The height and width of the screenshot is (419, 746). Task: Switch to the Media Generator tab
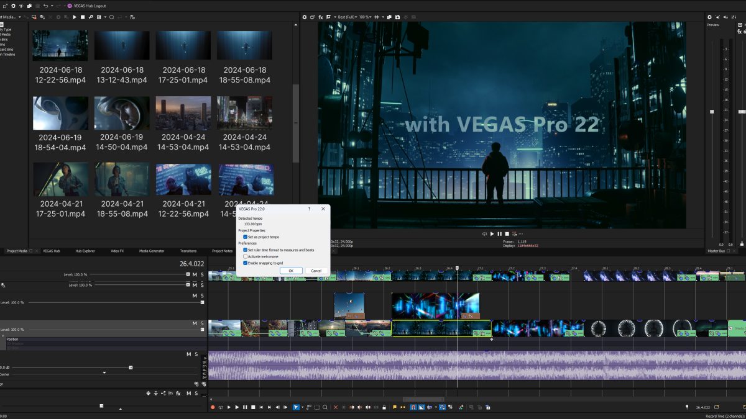point(151,251)
